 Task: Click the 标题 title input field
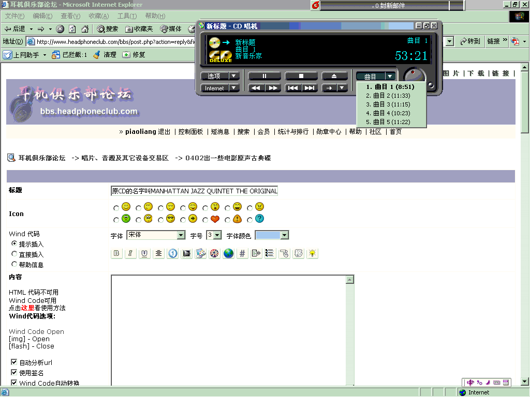195,191
